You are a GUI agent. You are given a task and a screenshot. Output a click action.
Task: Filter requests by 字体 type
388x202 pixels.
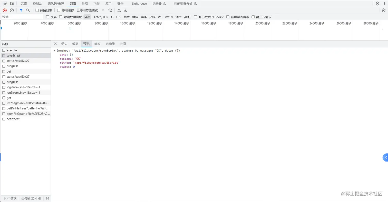tap(144, 17)
